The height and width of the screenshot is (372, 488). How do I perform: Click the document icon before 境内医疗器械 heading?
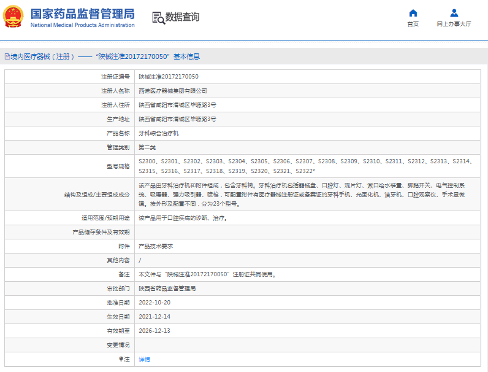(7, 56)
